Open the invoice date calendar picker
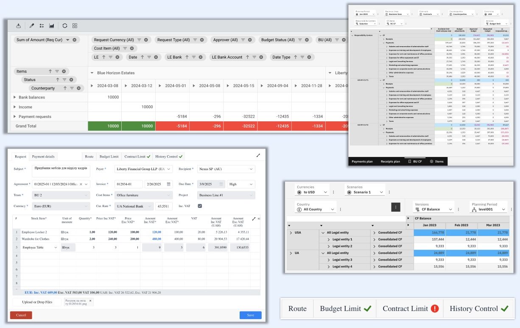This screenshot has width=520, height=328. pos(169,184)
